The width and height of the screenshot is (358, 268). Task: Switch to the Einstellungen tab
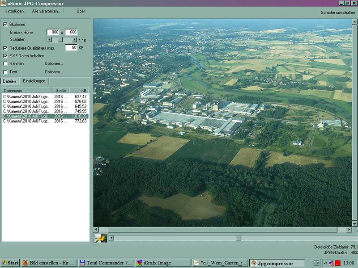[x=34, y=81]
